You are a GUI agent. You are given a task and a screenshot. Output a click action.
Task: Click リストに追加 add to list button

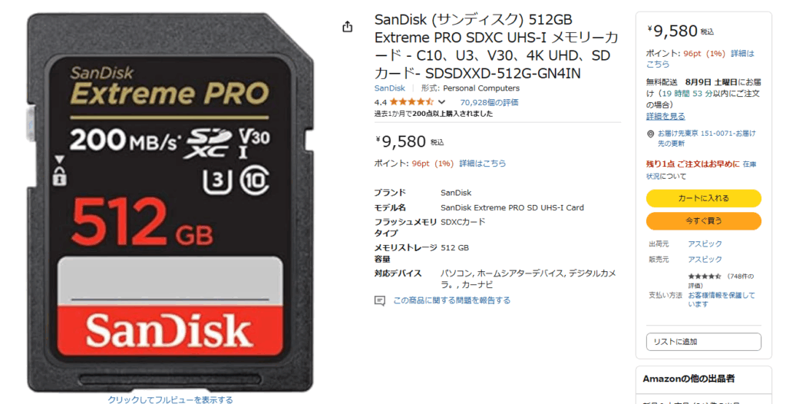pos(703,342)
